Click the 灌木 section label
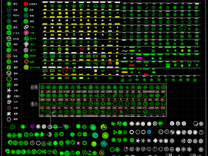208x156 pixels. 34,104
